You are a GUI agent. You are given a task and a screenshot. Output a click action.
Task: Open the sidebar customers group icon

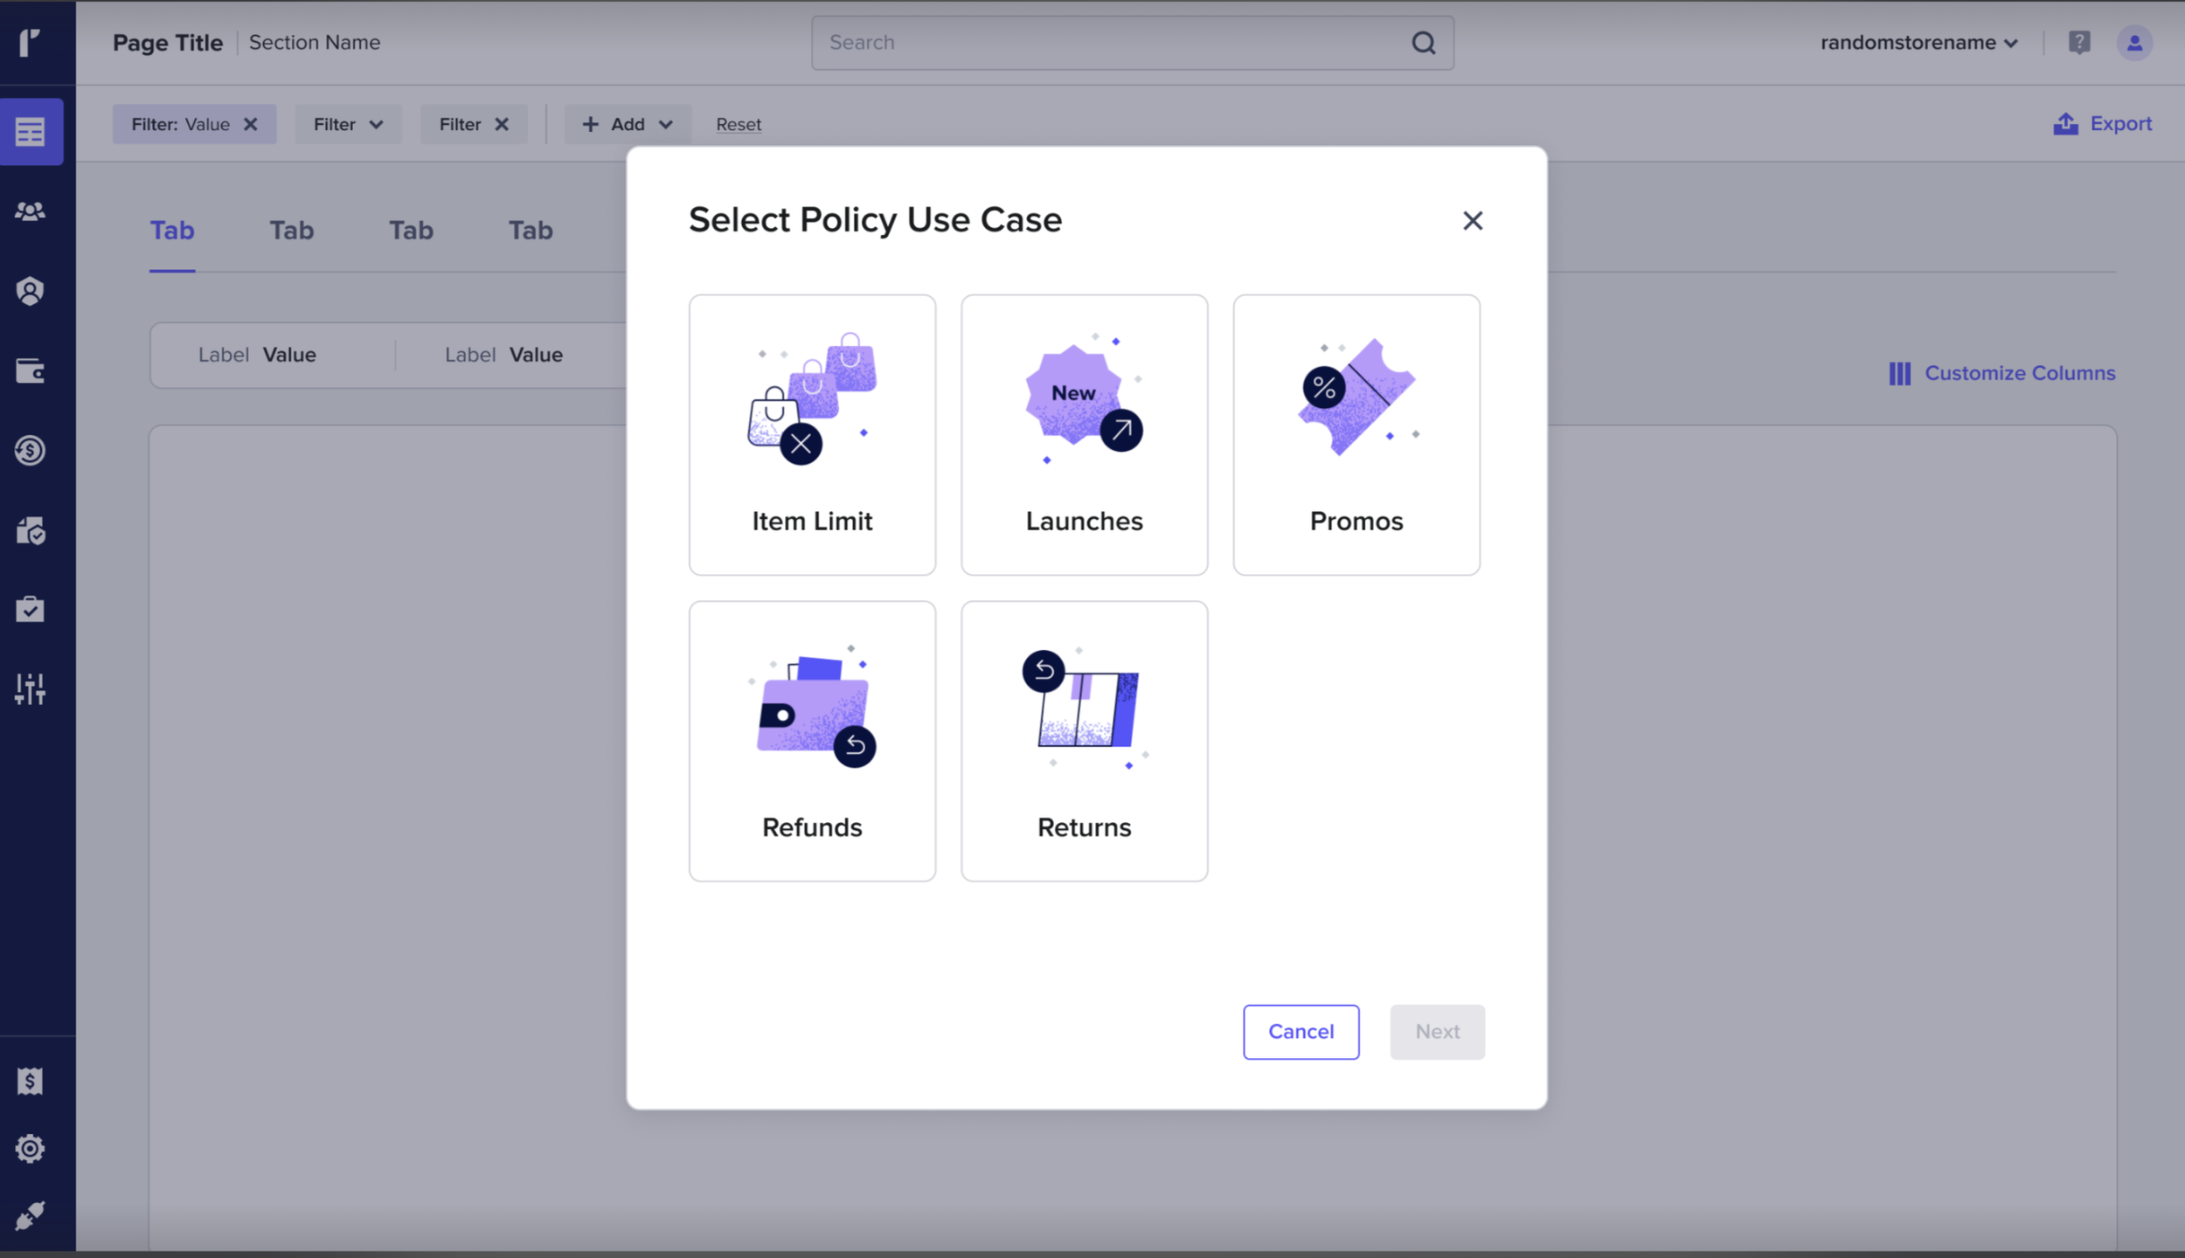(x=31, y=211)
